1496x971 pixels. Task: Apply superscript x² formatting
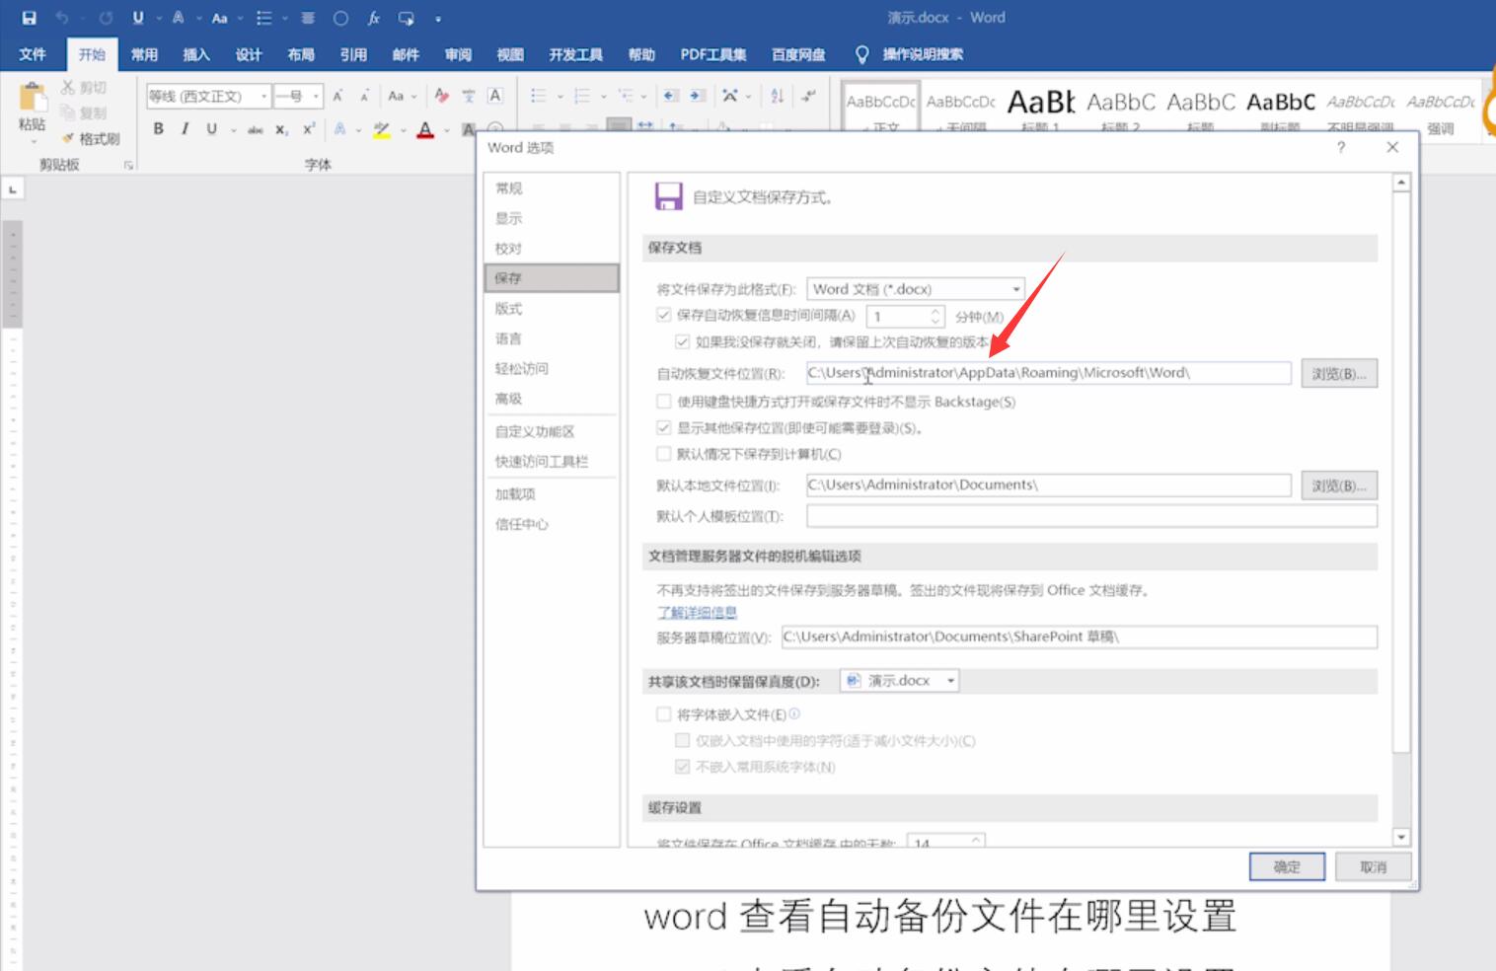309,129
